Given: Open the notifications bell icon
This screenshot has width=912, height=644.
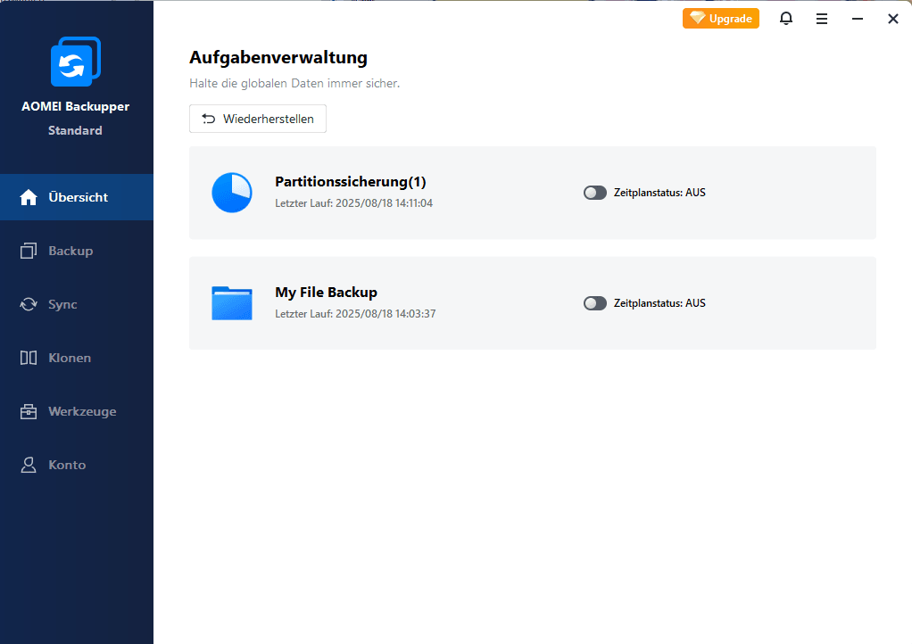Looking at the screenshot, I should click(x=786, y=19).
